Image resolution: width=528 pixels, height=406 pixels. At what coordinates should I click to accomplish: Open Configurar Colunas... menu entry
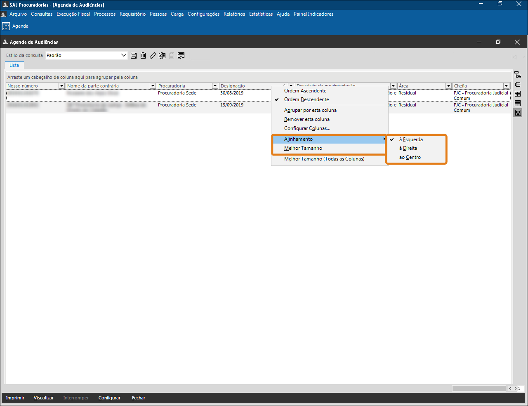tap(307, 128)
